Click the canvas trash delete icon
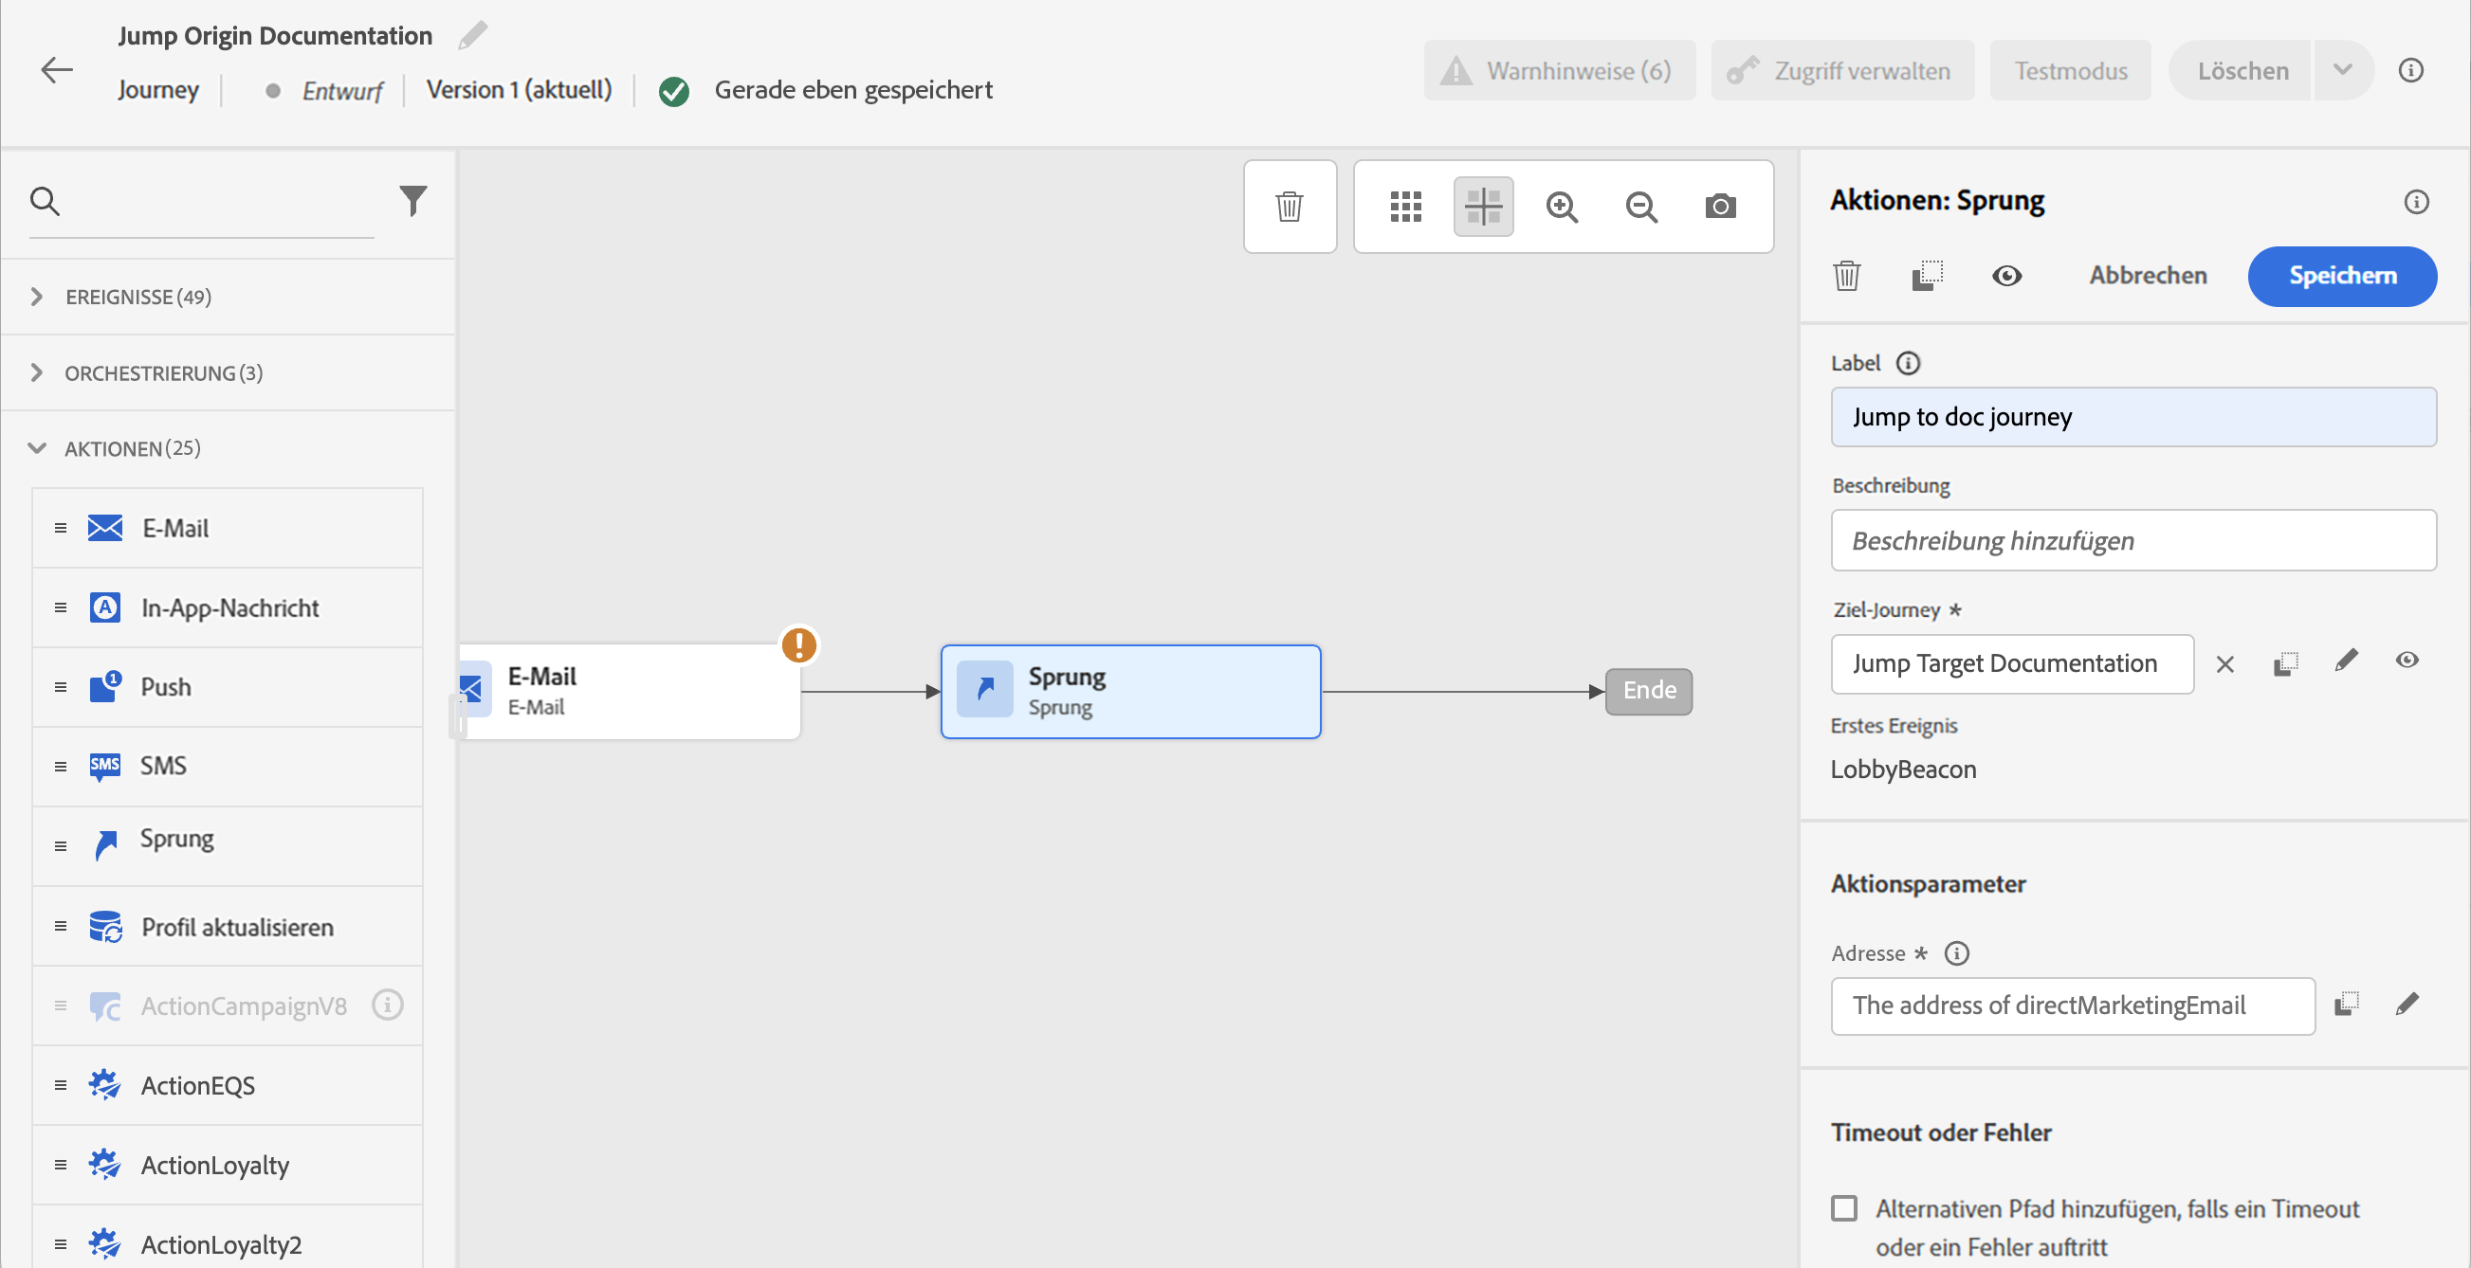 coord(1290,206)
